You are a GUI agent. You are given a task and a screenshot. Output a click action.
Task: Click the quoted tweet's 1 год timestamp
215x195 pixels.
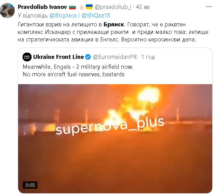click(x=148, y=57)
